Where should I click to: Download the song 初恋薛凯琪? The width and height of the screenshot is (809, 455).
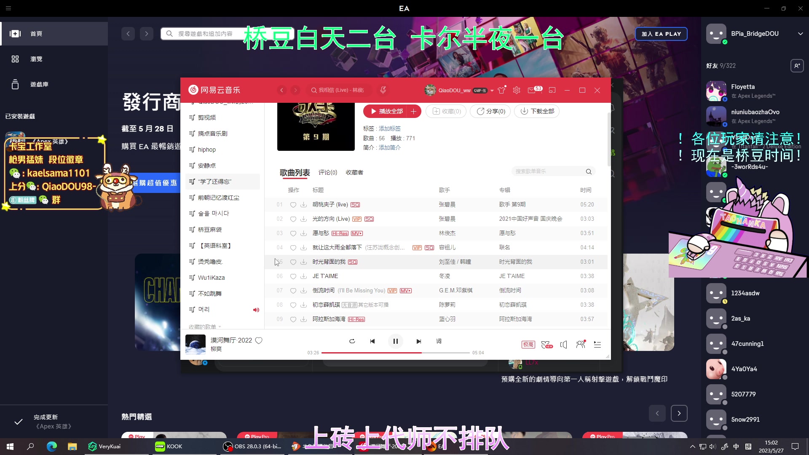[303, 305]
